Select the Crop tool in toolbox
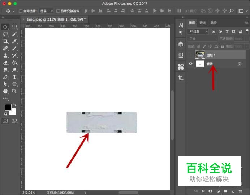 point(5,41)
